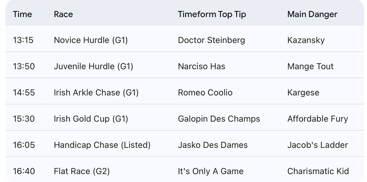The width and height of the screenshot is (367, 182).
Task: Click the Jasko Des Dames tip
Action: [213, 145]
